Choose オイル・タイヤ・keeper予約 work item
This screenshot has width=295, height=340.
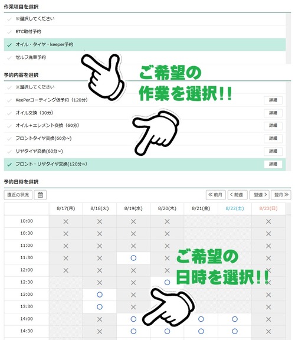[145, 45]
